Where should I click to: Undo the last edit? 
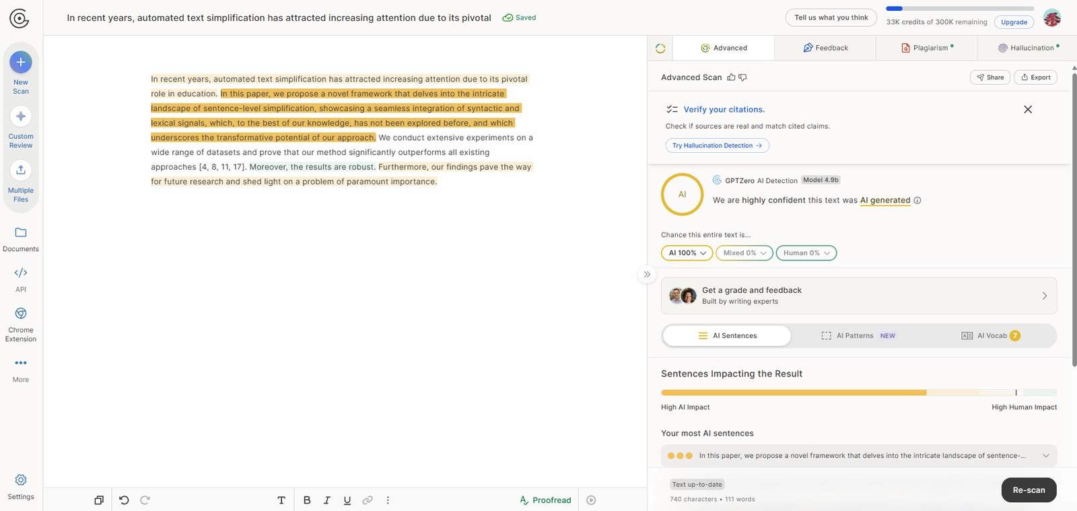click(124, 500)
